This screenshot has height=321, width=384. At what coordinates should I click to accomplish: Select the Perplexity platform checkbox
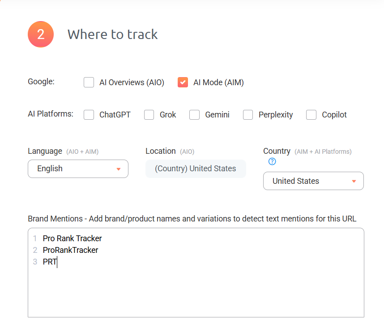(248, 115)
